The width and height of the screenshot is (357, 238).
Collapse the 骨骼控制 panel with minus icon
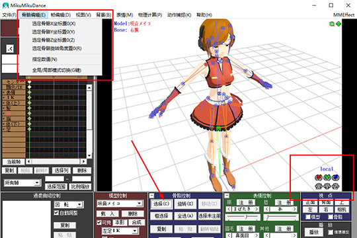(152, 196)
